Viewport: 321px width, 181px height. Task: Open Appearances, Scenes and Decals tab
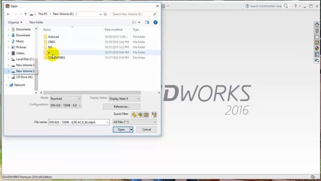317,48
